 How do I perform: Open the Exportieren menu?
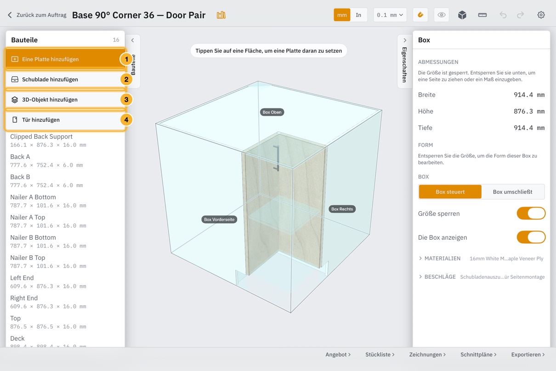[528, 354]
